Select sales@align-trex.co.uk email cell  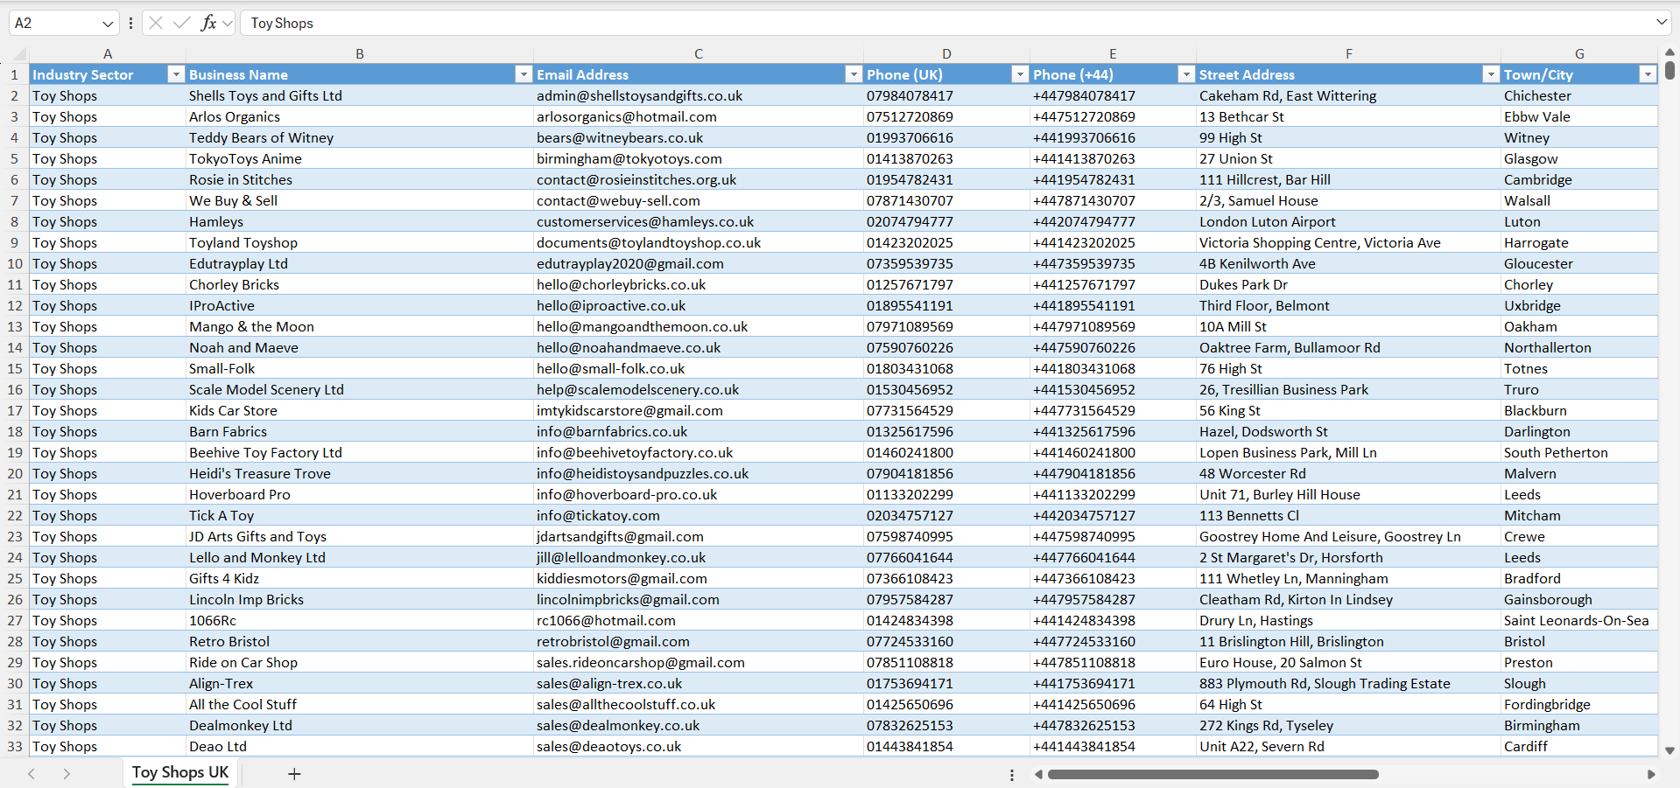tap(699, 683)
